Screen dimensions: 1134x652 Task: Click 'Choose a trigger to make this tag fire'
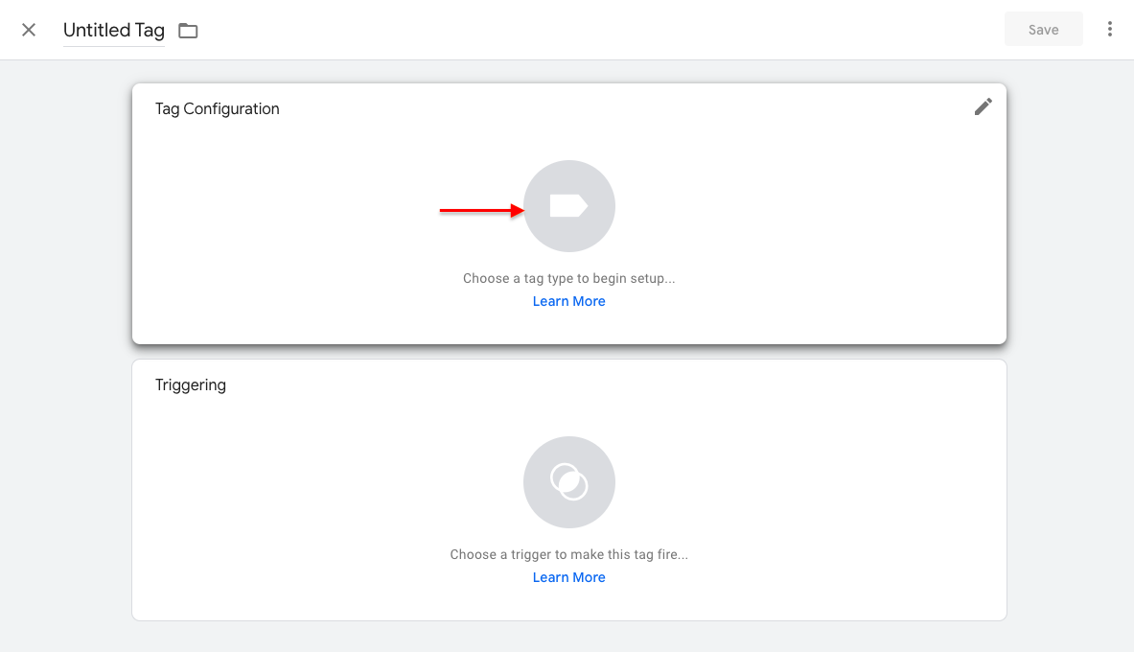pos(568,553)
